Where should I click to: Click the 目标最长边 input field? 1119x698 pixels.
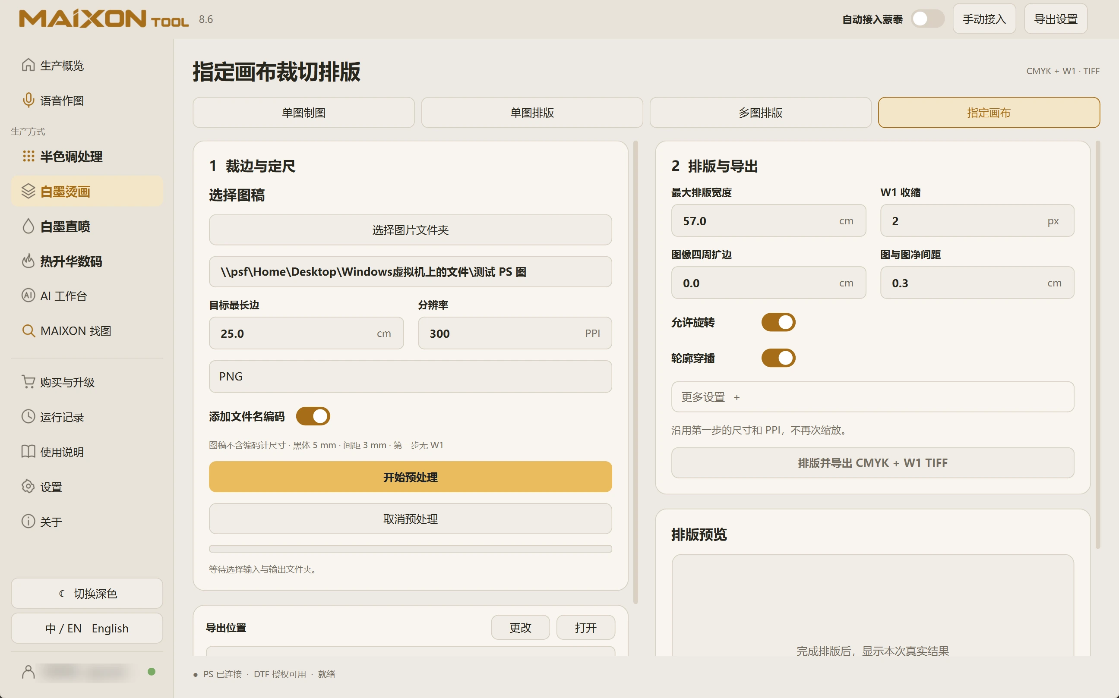pos(307,333)
